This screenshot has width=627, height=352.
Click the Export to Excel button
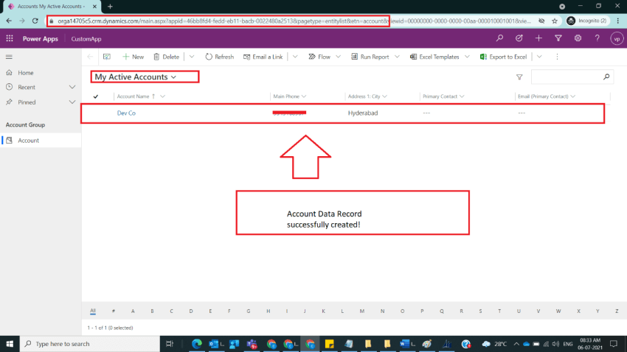point(503,57)
